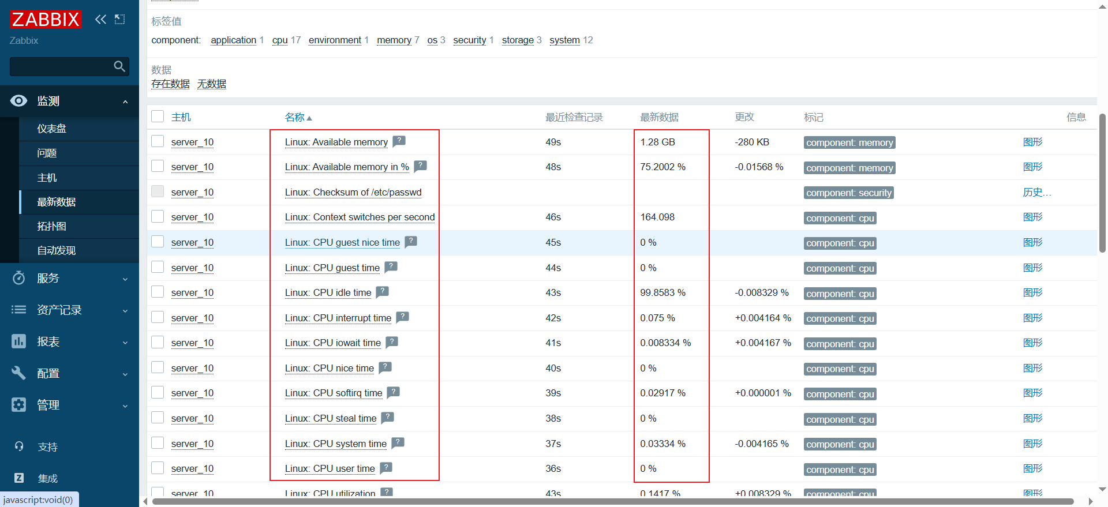Image resolution: width=1108 pixels, height=507 pixels.
Task: Click the search magnifier icon
Action: [x=119, y=66]
